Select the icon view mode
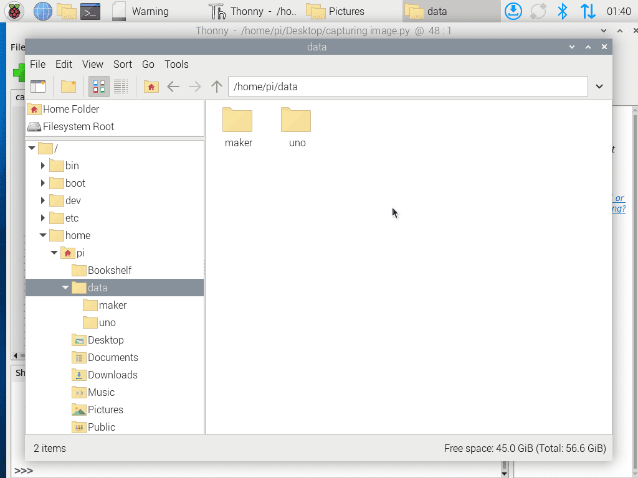 (98, 86)
